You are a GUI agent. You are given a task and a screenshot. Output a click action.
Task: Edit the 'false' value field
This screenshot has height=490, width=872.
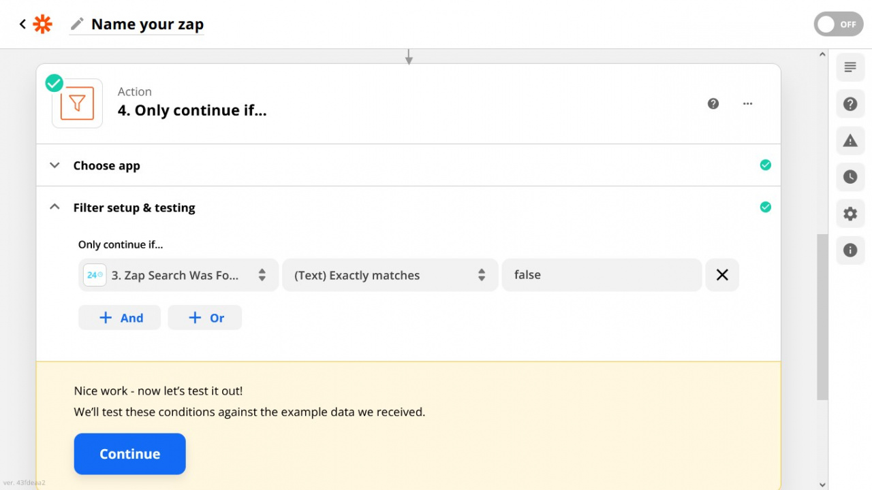tap(602, 275)
